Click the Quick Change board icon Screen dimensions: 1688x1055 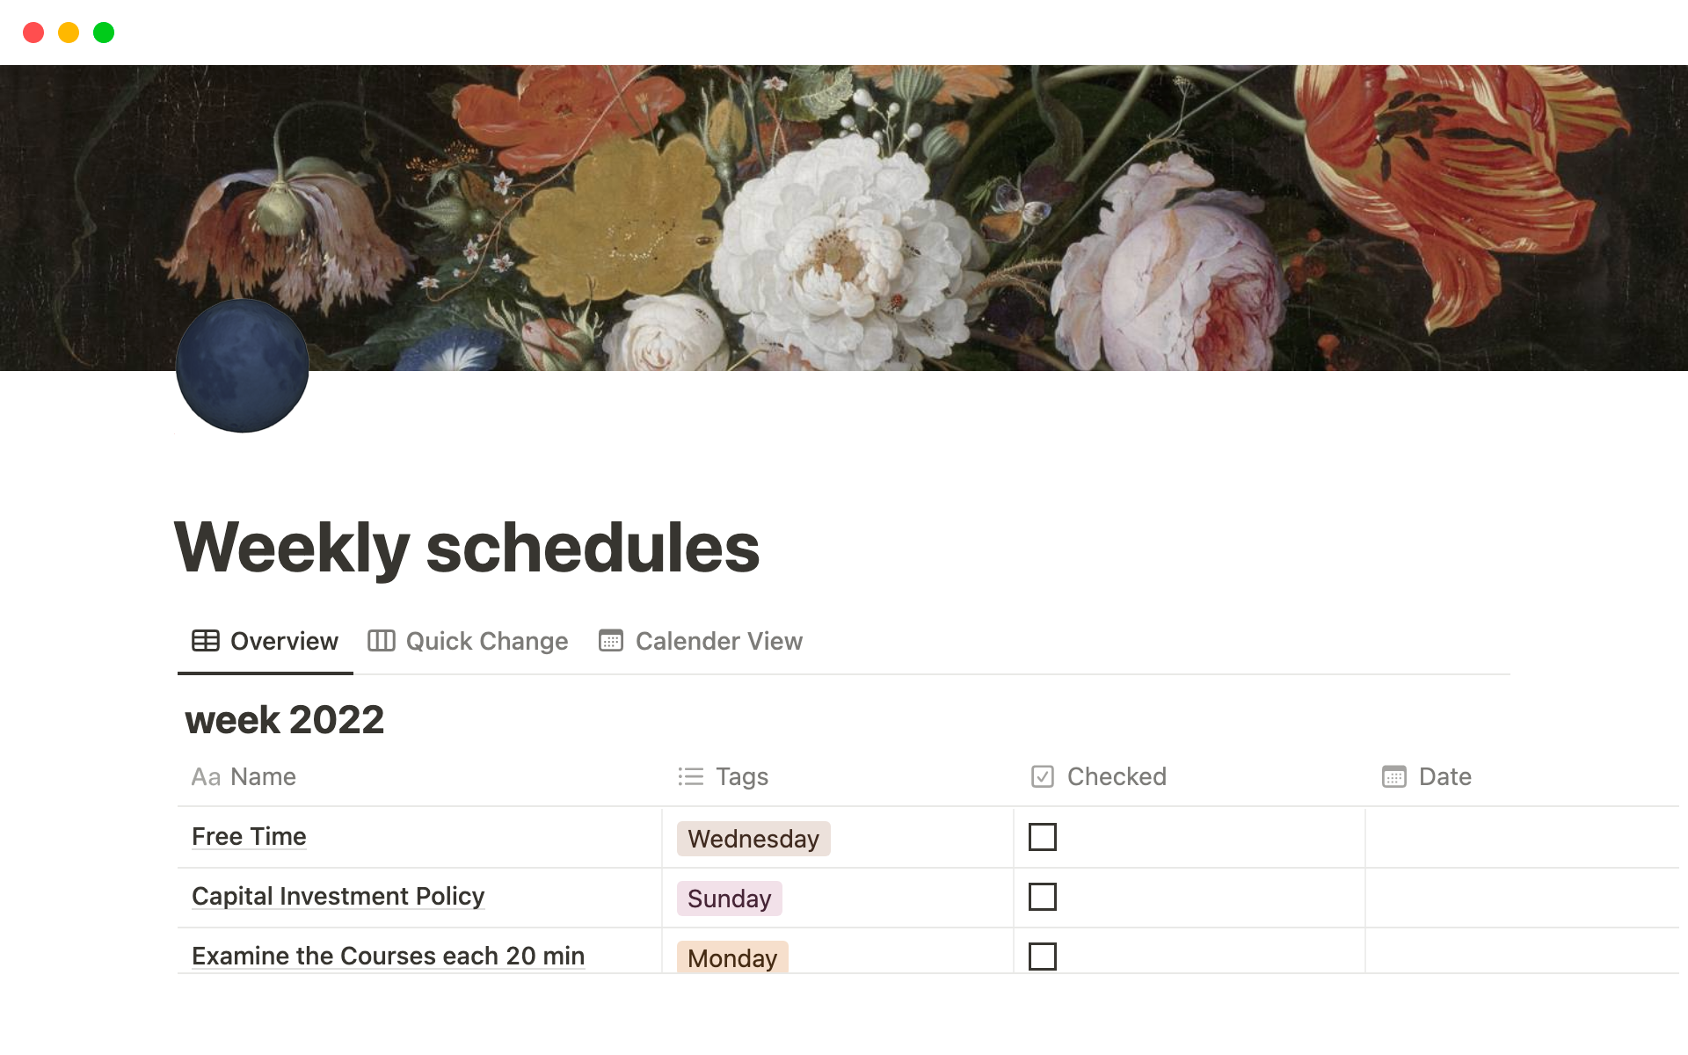[x=382, y=641]
